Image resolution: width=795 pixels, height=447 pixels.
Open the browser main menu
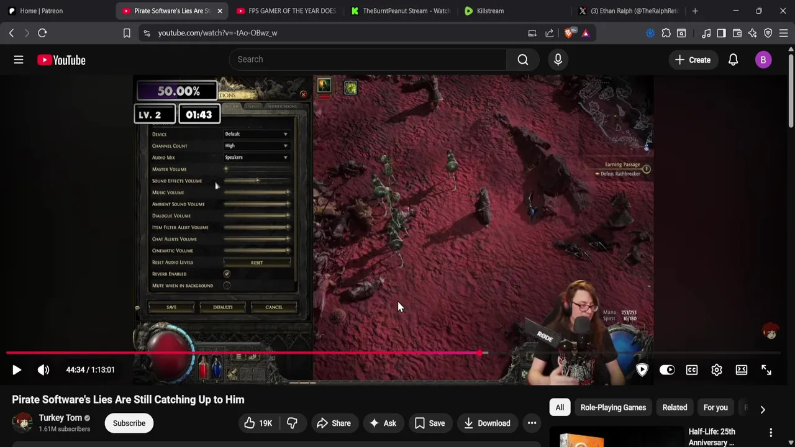(784, 33)
